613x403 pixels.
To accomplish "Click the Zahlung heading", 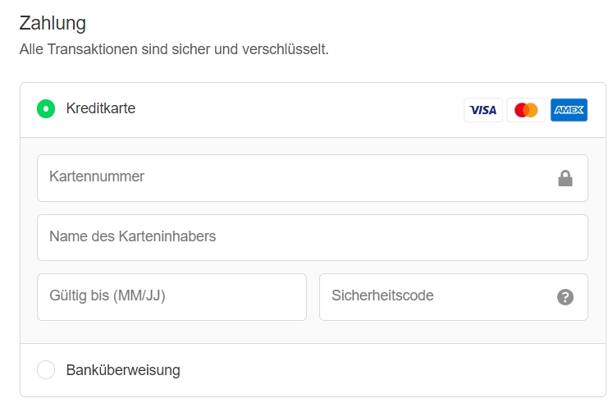I will click(53, 24).
